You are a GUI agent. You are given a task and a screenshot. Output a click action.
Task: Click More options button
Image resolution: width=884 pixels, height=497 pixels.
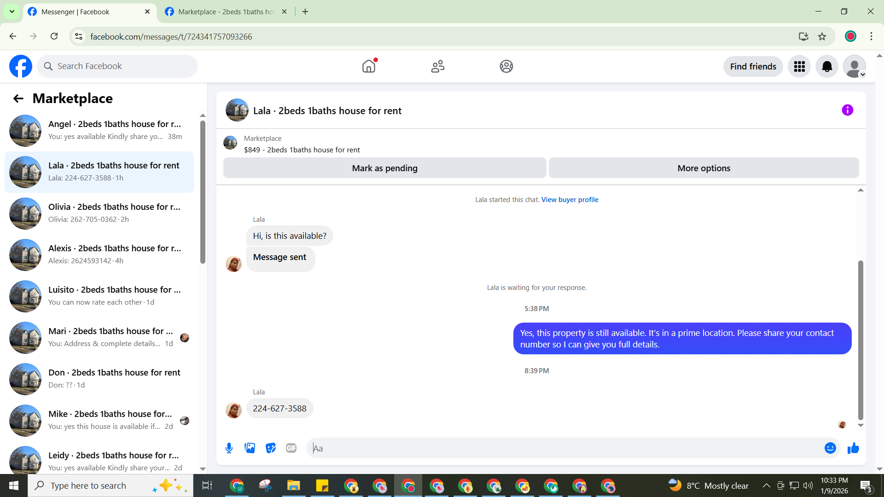coord(704,168)
